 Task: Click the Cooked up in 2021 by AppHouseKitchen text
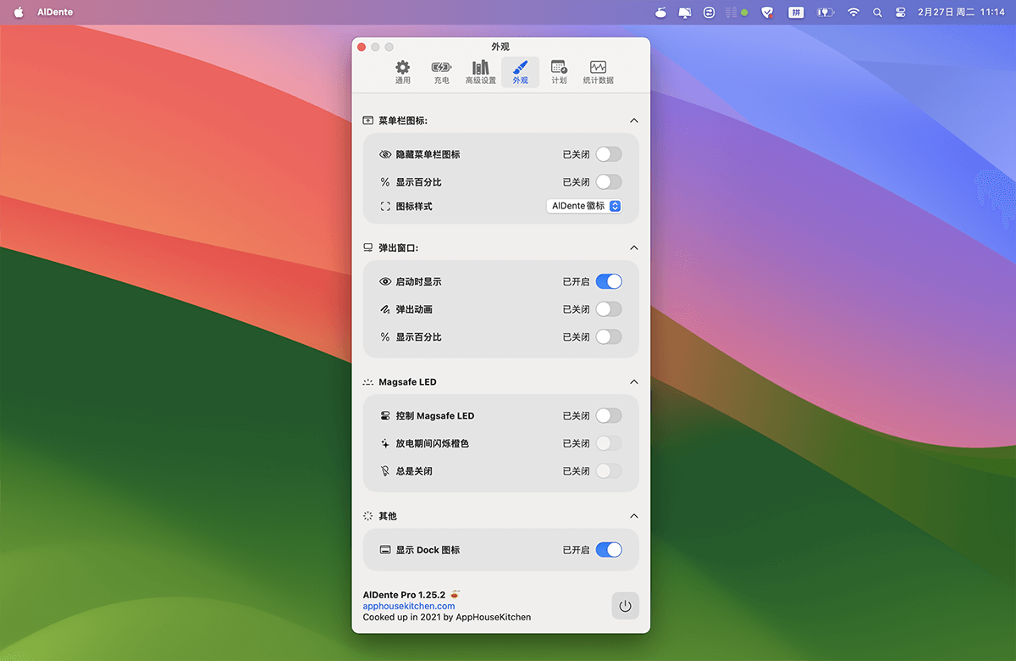click(x=447, y=617)
